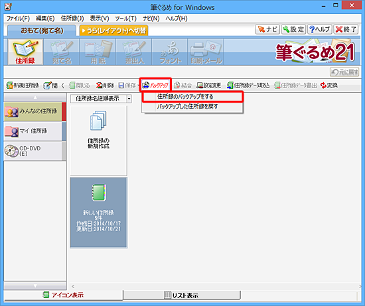The width and height of the screenshot is (365, 306).
Task: Open the みんなの住所録 folder
Action: click(x=33, y=111)
